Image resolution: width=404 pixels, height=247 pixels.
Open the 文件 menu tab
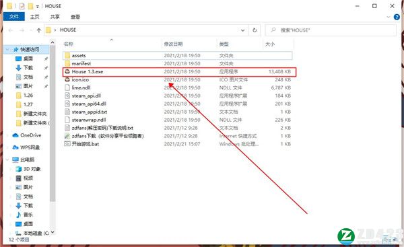pos(14,17)
